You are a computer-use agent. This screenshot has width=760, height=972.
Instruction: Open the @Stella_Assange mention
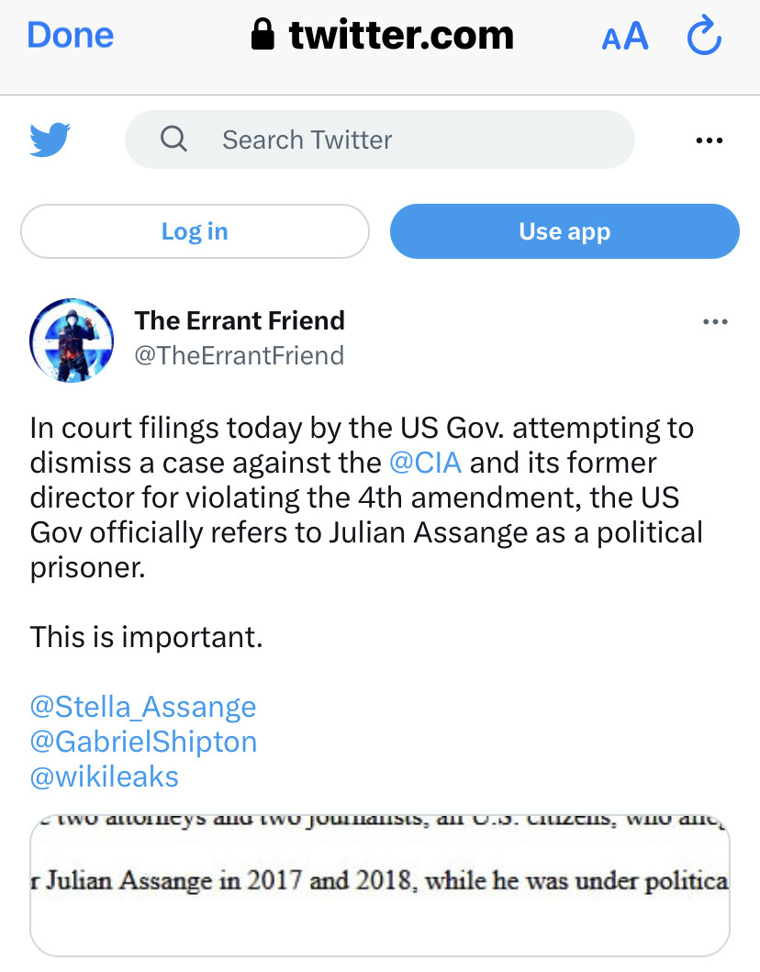(143, 707)
